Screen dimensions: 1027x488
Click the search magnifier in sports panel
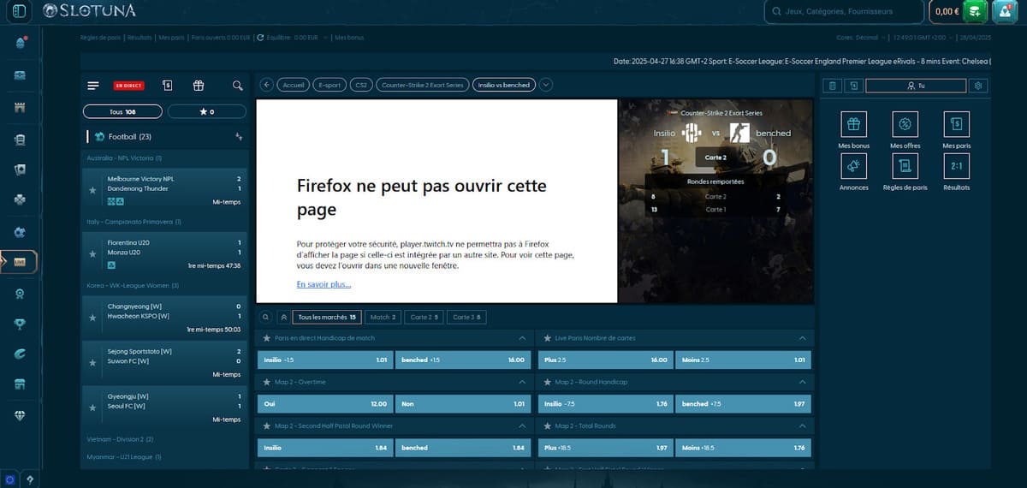[x=238, y=86]
